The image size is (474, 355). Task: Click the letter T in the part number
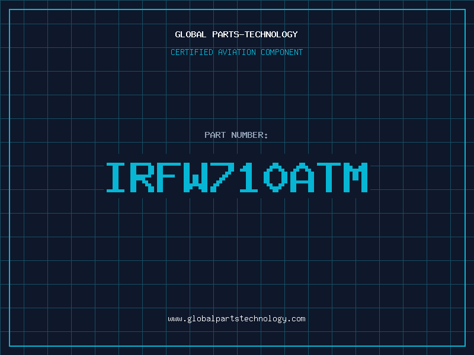coord(330,177)
